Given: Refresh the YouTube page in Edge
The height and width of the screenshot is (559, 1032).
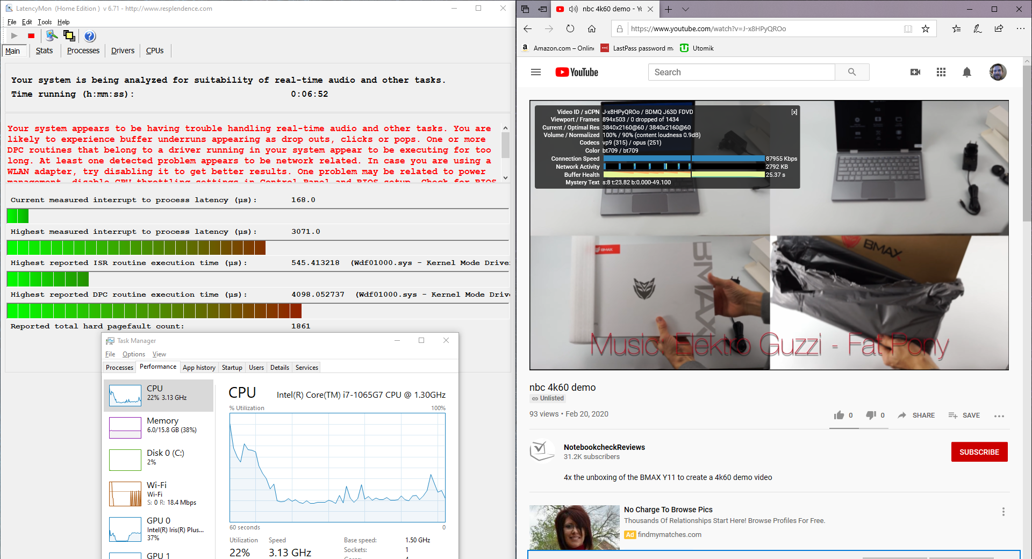Looking at the screenshot, I should point(570,29).
